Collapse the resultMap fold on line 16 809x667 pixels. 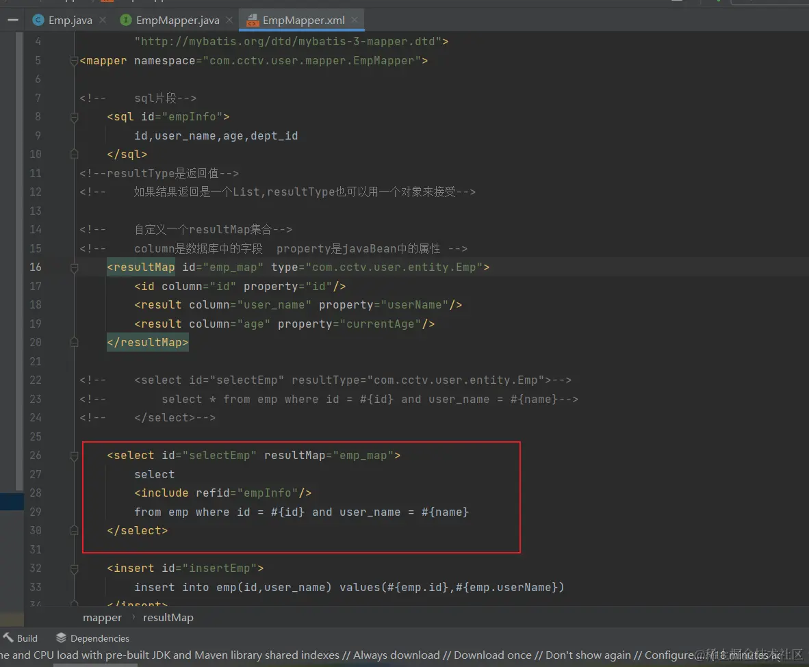[x=74, y=267]
